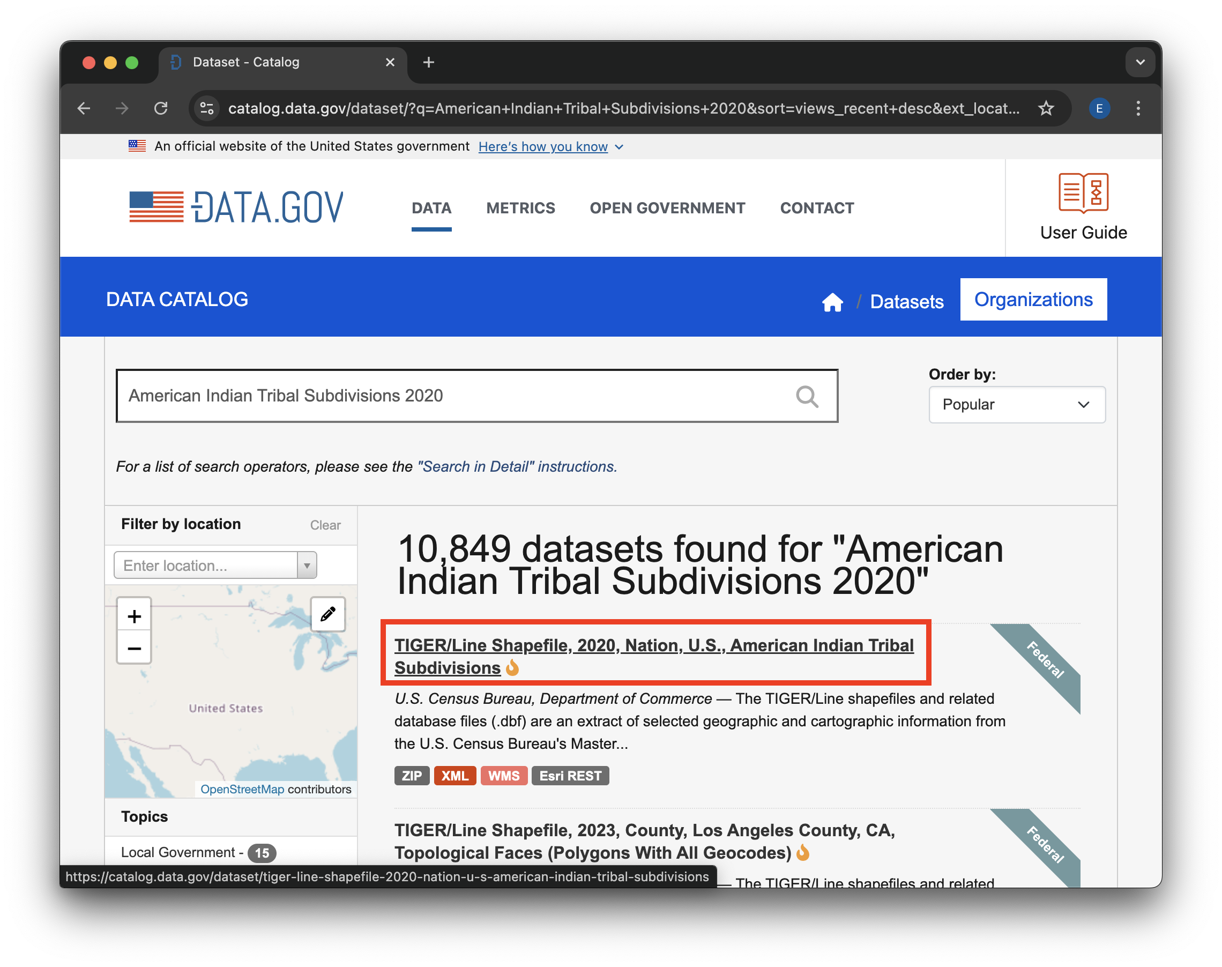Screen dimensions: 1222x967
Task: Click the browser back arrow
Action: [x=84, y=108]
